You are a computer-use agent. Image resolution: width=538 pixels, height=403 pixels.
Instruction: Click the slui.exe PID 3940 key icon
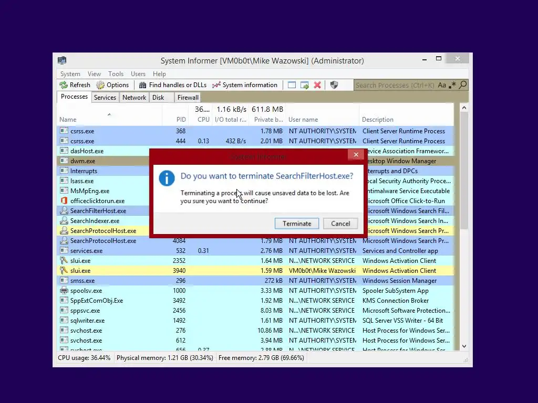(x=64, y=270)
